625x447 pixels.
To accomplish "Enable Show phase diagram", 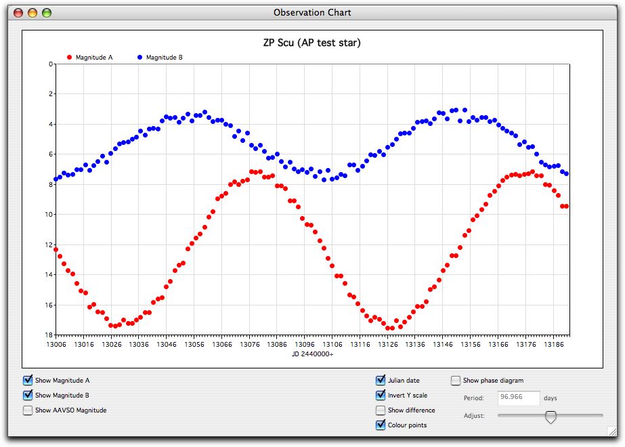I will (456, 381).
